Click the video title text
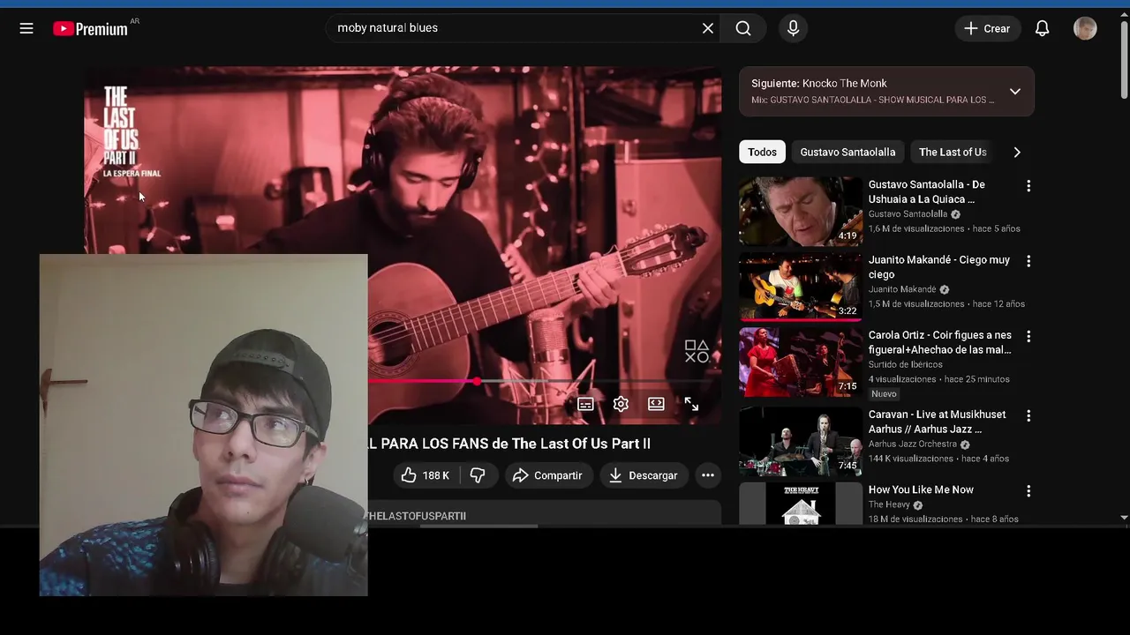The width and height of the screenshot is (1130, 635). click(509, 444)
